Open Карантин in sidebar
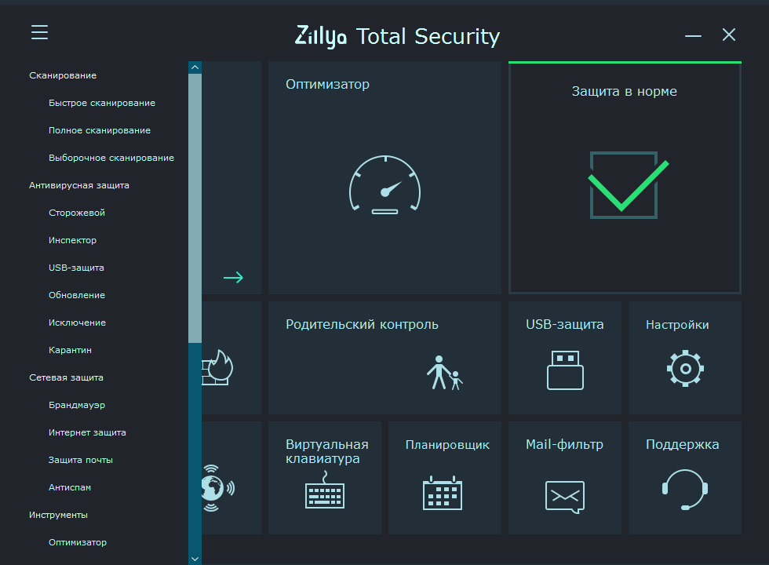 (70, 350)
